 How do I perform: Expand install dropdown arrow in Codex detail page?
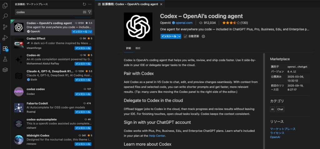pyautogui.click(x=179, y=36)
